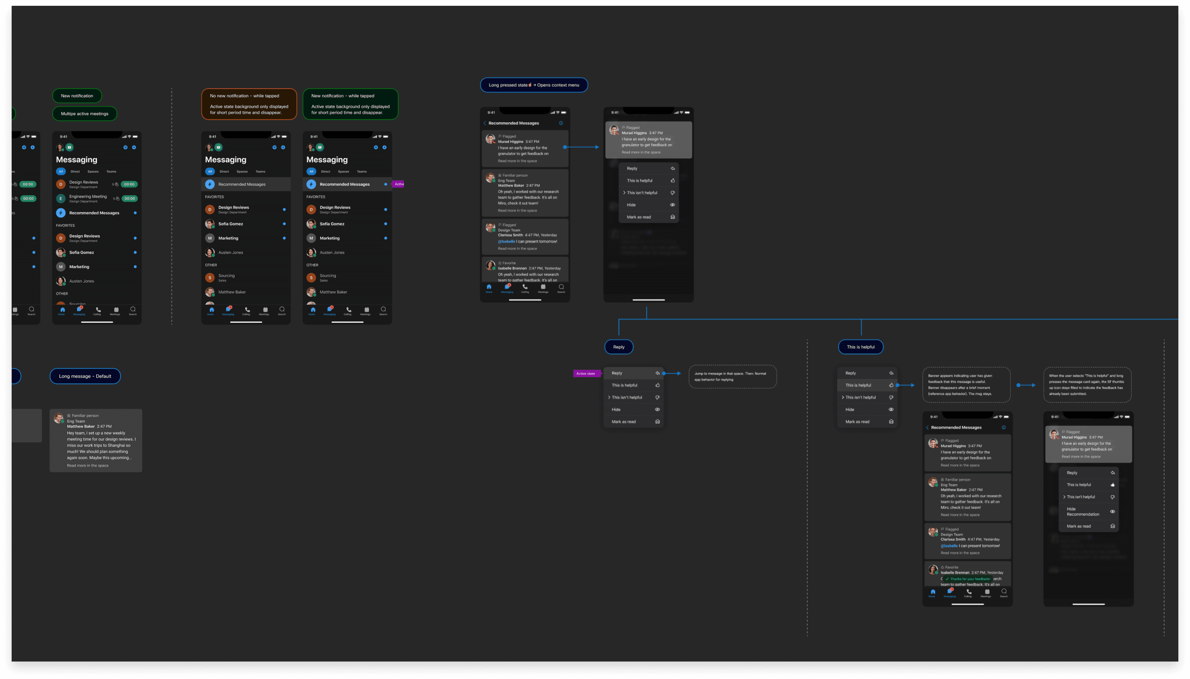Expand 'This isn't helpful' chevron in Active state menu
This screenshot has height=679, width=1190.
(609, 397)
